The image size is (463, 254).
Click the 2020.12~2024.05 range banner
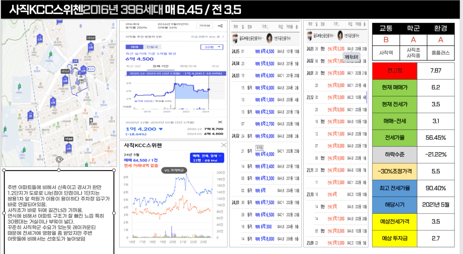coord(175,73)
